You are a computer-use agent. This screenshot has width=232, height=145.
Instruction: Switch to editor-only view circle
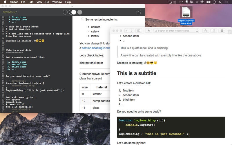click(65, 12)
